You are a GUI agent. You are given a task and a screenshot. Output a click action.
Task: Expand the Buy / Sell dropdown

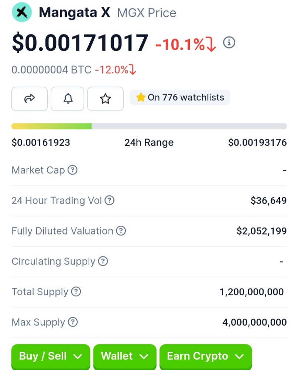(51, 356)
